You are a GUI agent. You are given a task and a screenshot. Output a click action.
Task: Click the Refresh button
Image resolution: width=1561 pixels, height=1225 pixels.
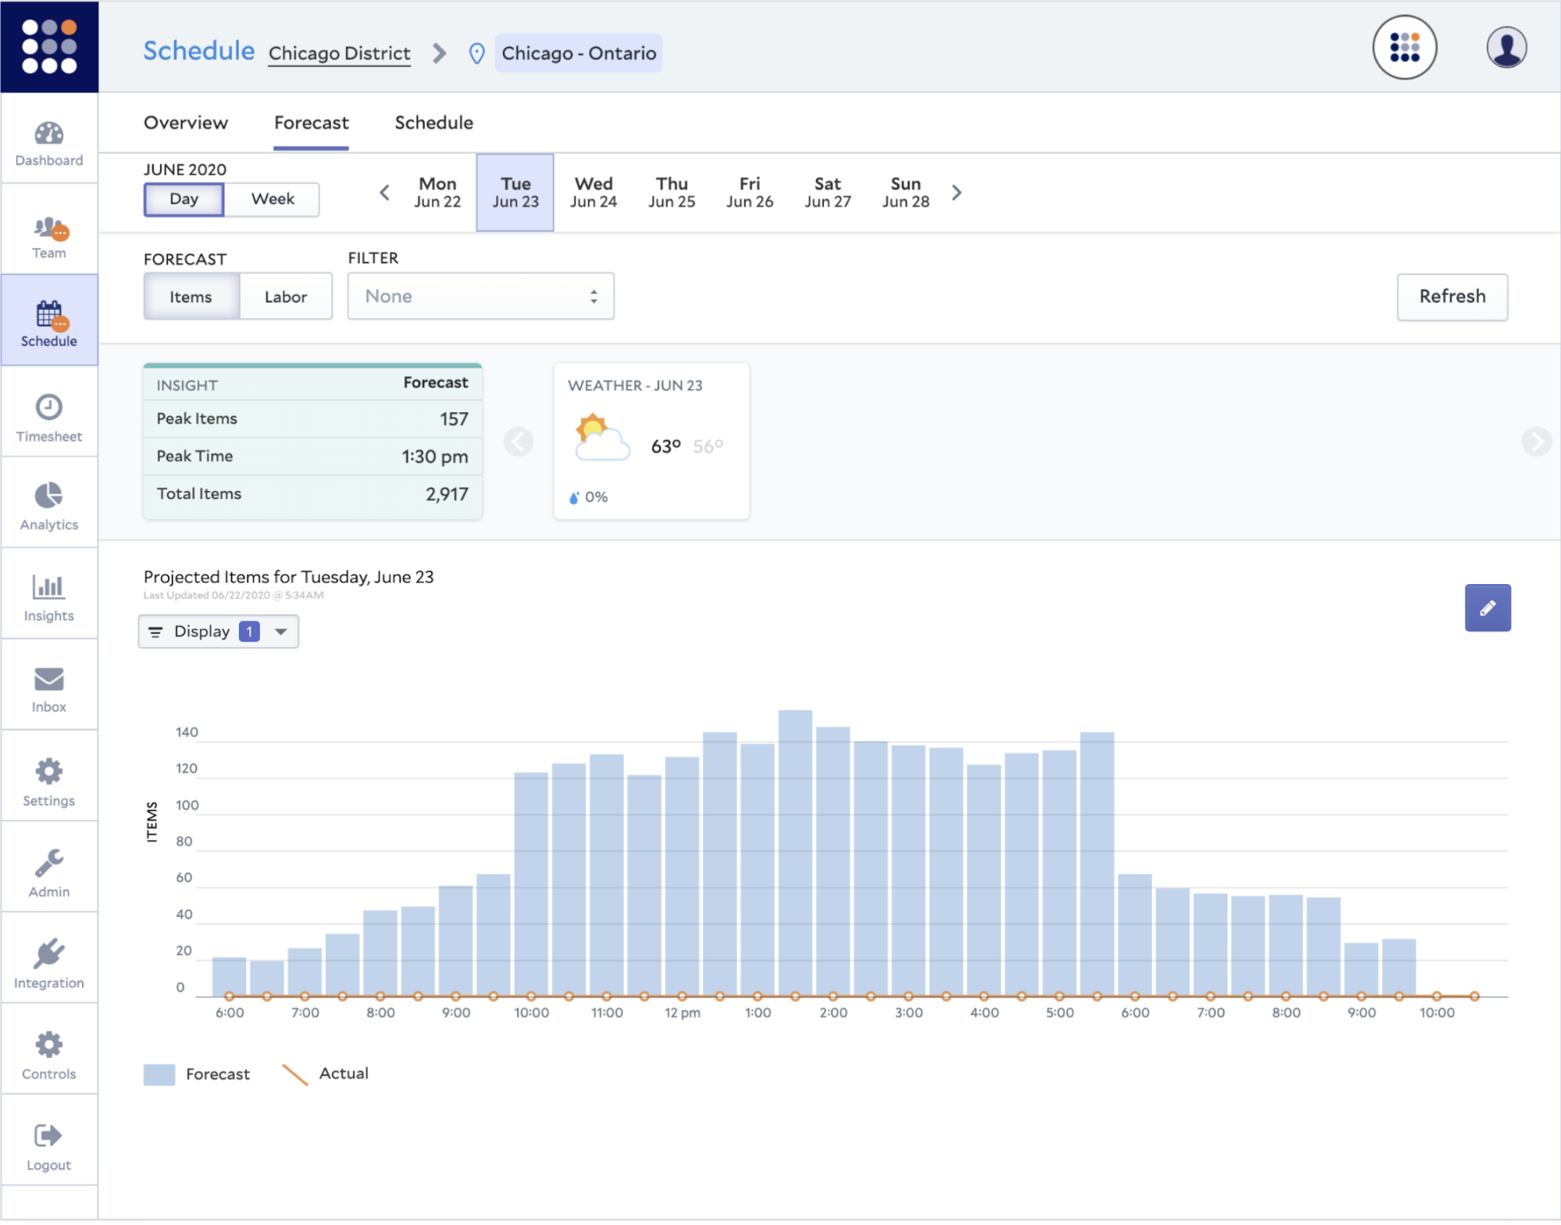click(1452, 297)
